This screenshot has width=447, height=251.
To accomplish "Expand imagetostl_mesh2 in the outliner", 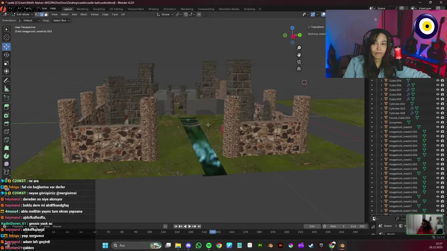I will coord(381,174).
